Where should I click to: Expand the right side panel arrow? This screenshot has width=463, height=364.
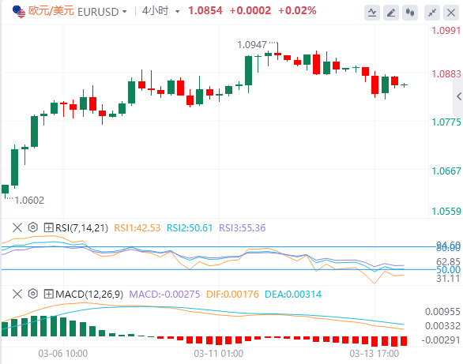(458, 96)
